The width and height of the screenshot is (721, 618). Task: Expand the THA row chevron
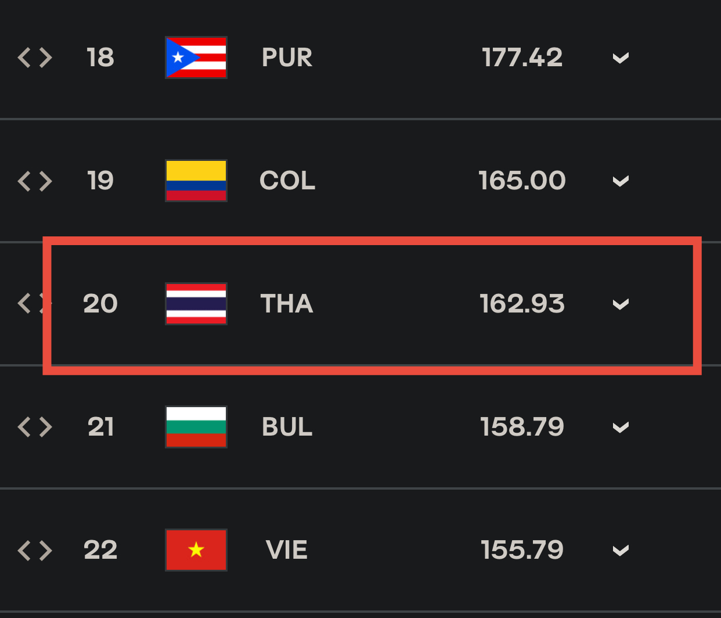621,304
